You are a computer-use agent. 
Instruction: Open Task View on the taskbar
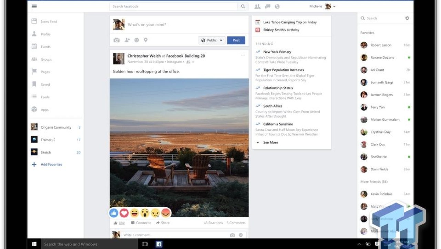click(145, 244)
